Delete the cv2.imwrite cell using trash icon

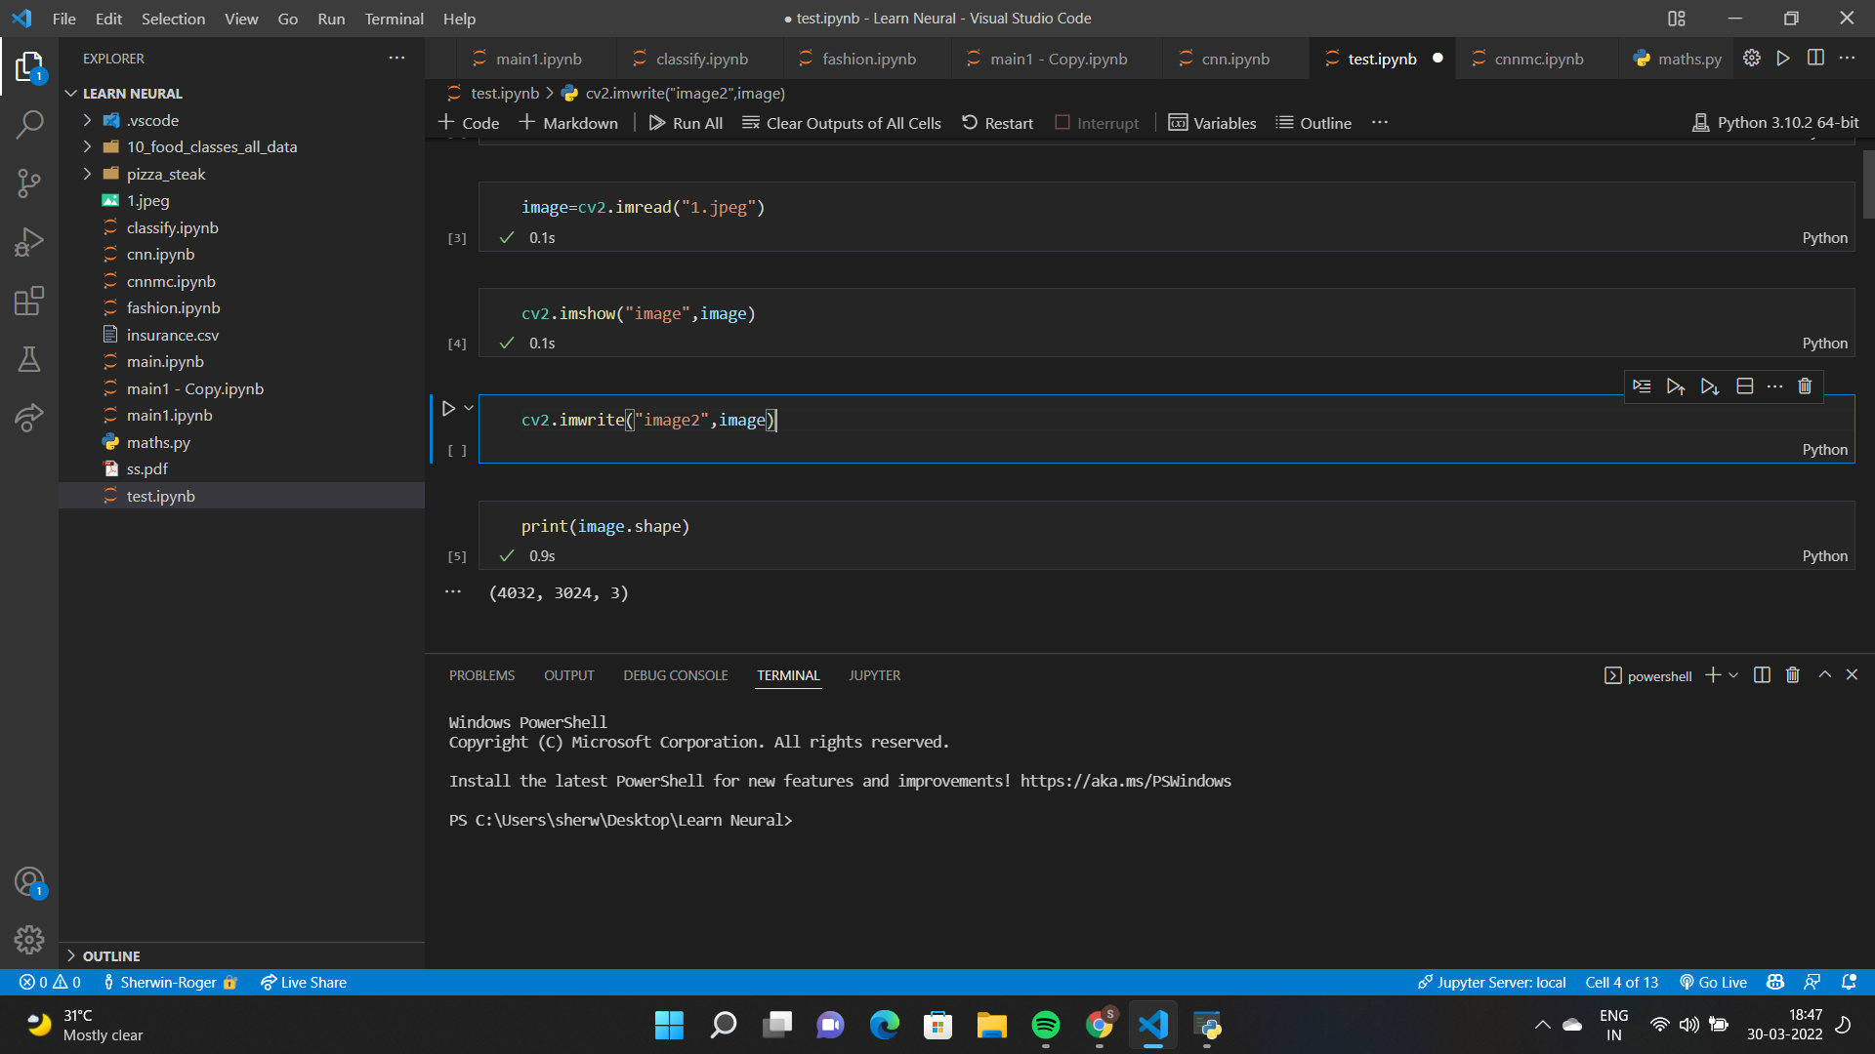(1804, 386)
